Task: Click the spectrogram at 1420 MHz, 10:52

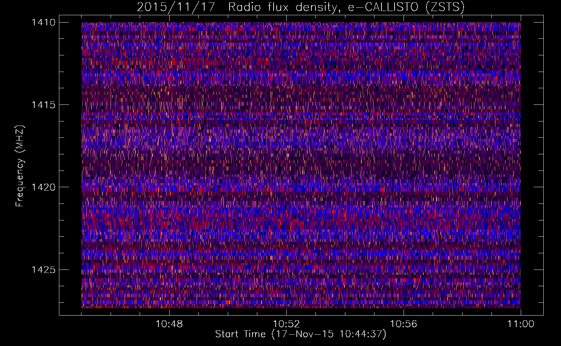Action: 286,187
